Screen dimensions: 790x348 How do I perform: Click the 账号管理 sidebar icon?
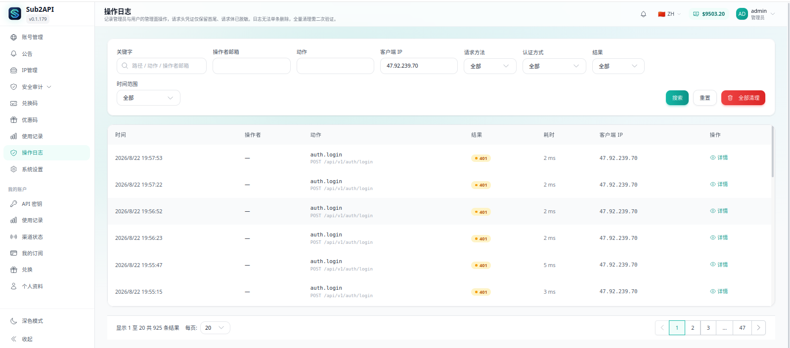[13, 37]
